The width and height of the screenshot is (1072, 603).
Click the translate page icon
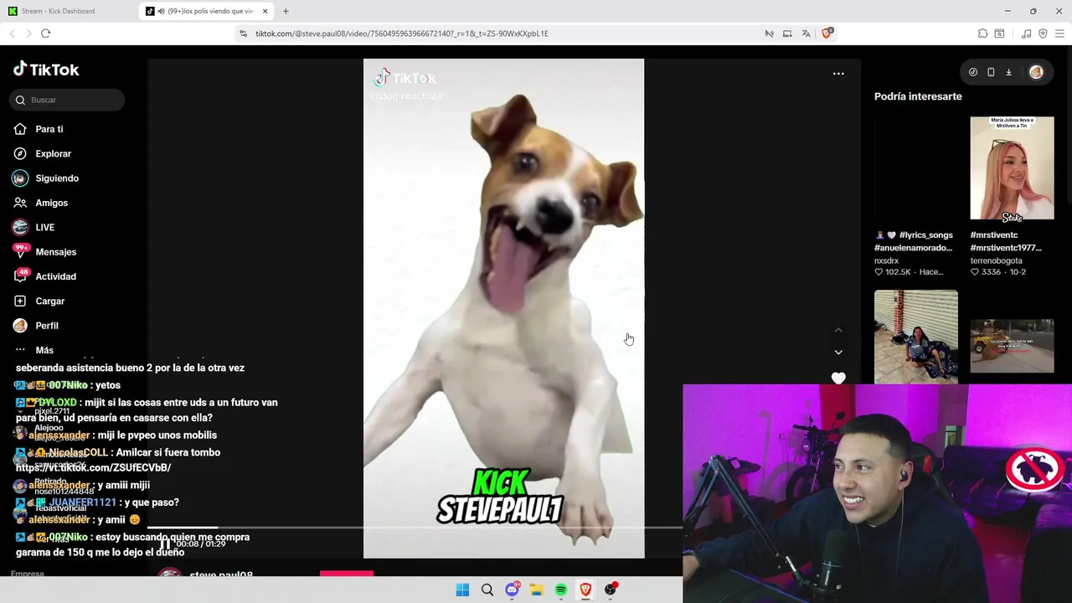click(806, 33)
